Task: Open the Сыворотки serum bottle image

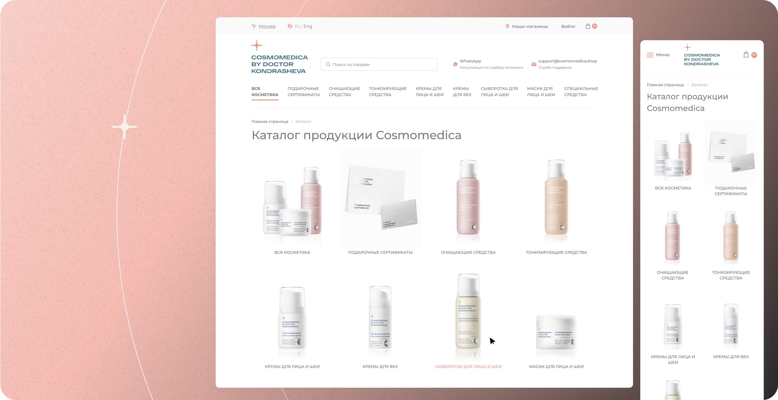Action: tap(468, 311)
